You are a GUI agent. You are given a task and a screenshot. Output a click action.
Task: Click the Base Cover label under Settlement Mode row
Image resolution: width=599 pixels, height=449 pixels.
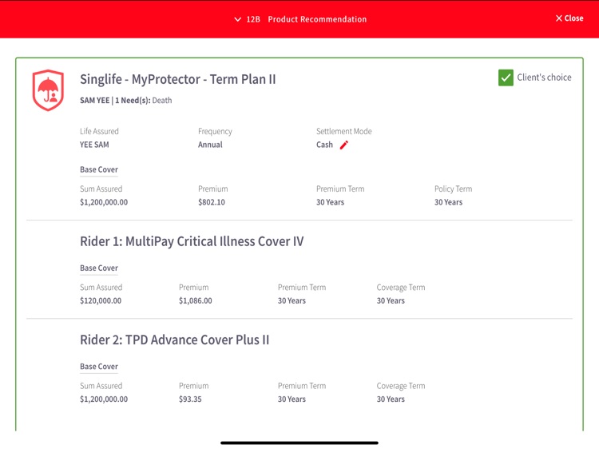point(99,169)
